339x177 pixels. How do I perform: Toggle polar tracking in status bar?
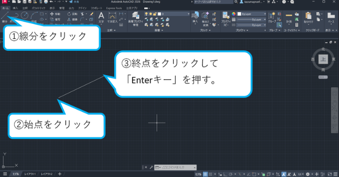(x=231, y=174)
